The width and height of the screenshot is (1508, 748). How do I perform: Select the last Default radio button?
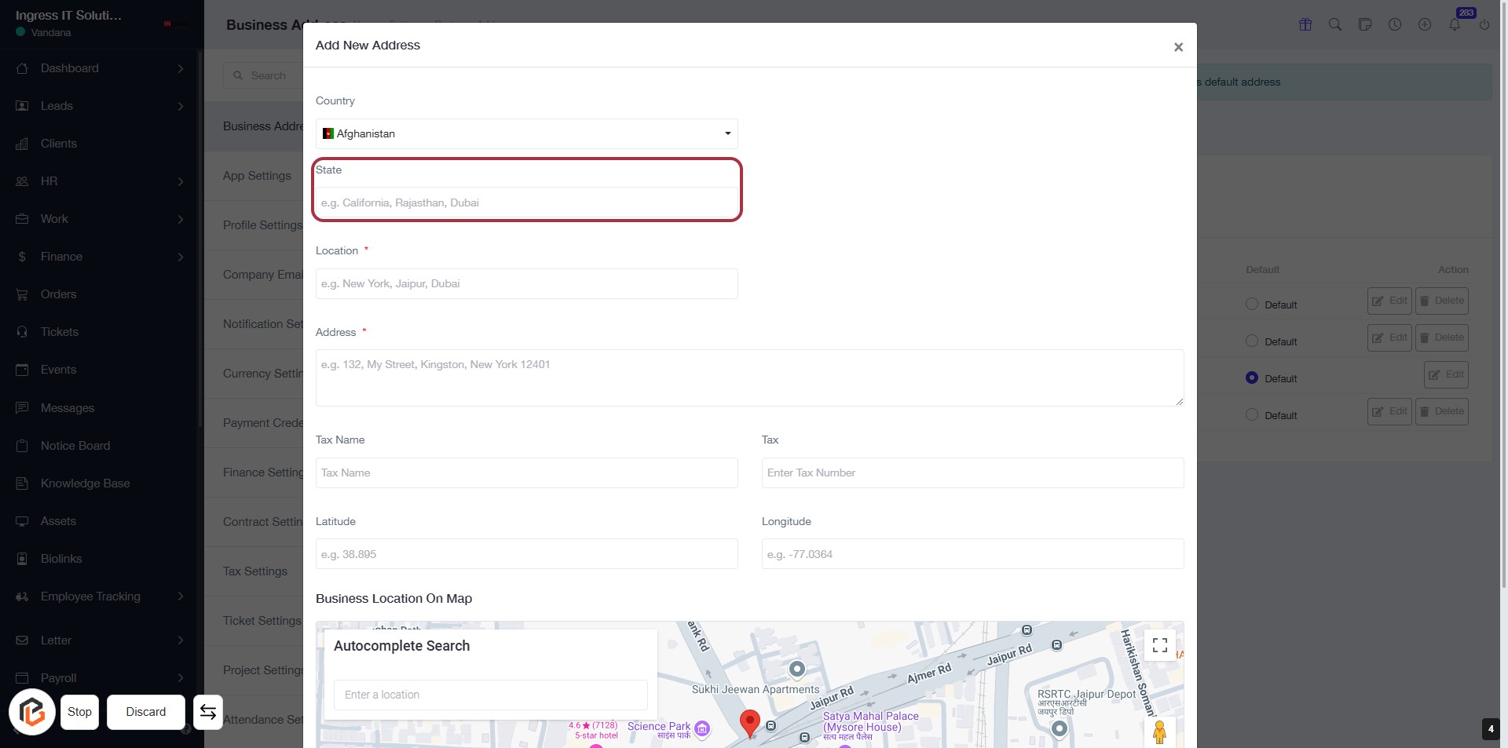pyautogui.click(x=1252, y=415)
